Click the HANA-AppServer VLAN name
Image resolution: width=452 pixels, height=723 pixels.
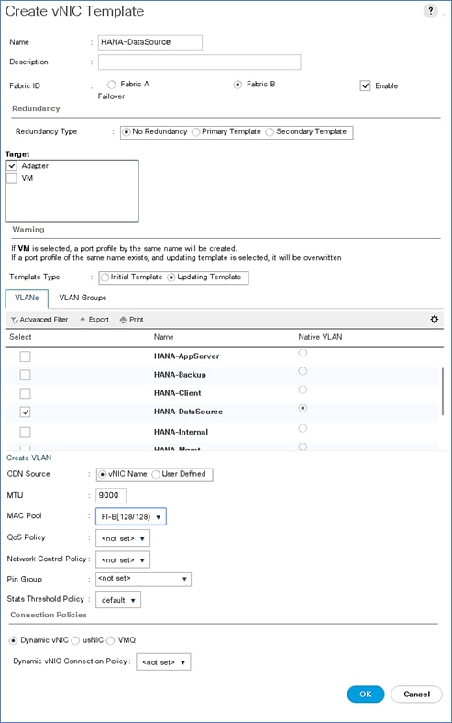(x=186, y=356)
